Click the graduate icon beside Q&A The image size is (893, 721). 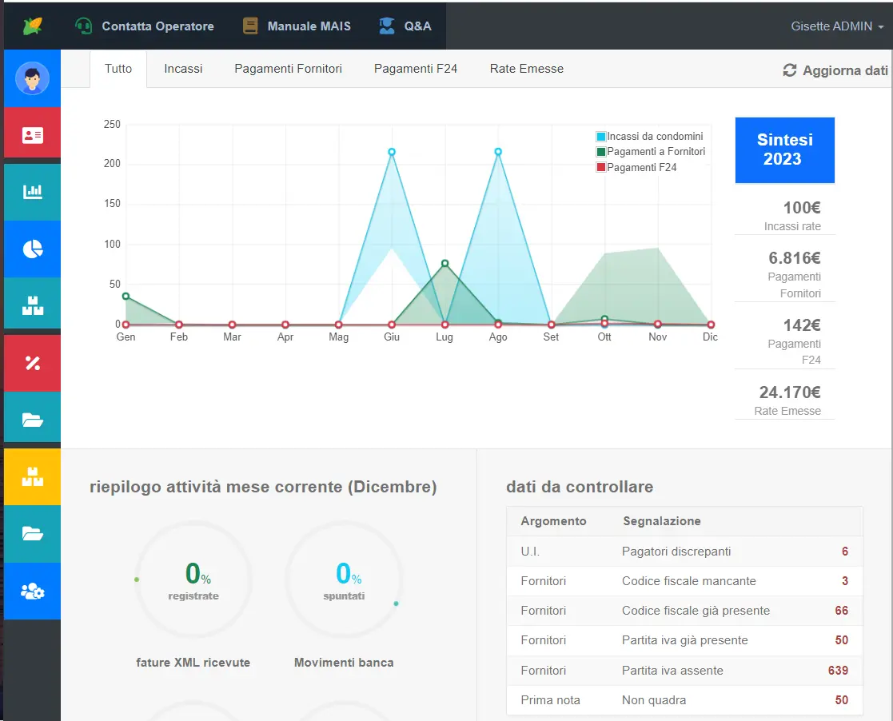(x=387, y=26)
